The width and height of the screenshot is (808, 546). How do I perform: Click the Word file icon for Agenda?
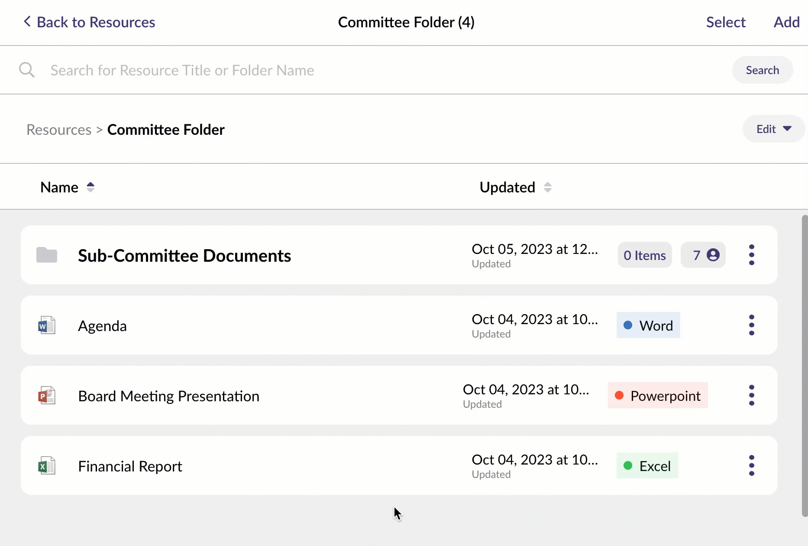(47, 325)
